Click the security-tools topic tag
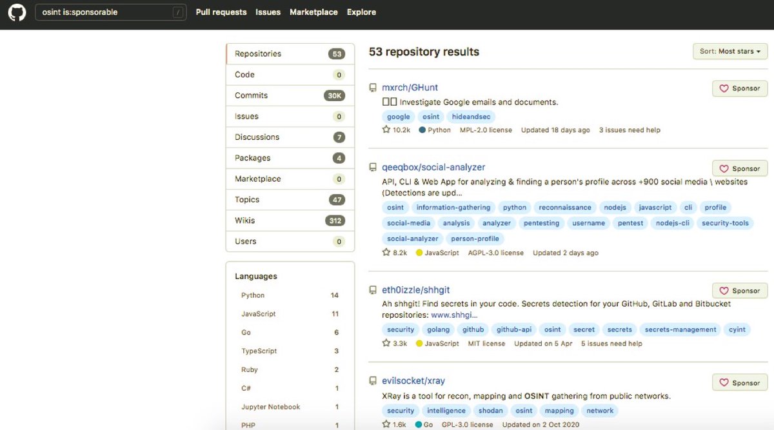The width and height of the screenshot is (774, 430). point(725,223)
